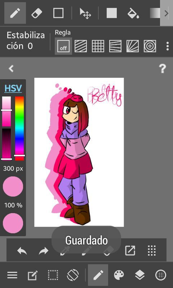Click the rainbow hue slider

(19, 129)
